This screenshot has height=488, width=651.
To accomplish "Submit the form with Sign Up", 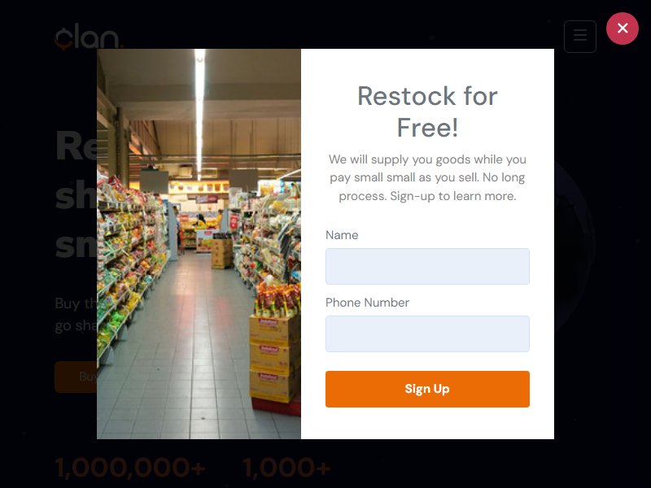I will 427,390.
